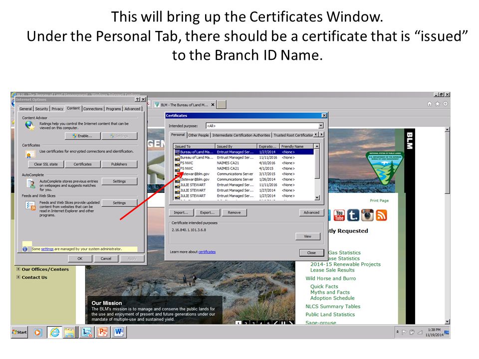Open Windows Media Player taskbar icon
Viewport: 479px width, 359px height.
tap(37, 332)
